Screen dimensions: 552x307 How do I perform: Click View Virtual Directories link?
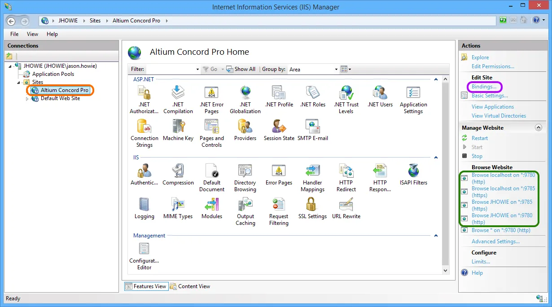click(x=499, y=116)
